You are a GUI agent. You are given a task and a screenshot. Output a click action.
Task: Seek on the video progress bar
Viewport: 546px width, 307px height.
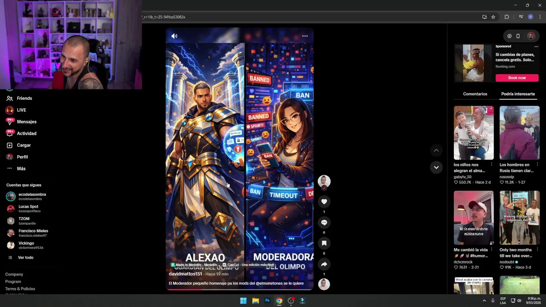coord(239,290)
